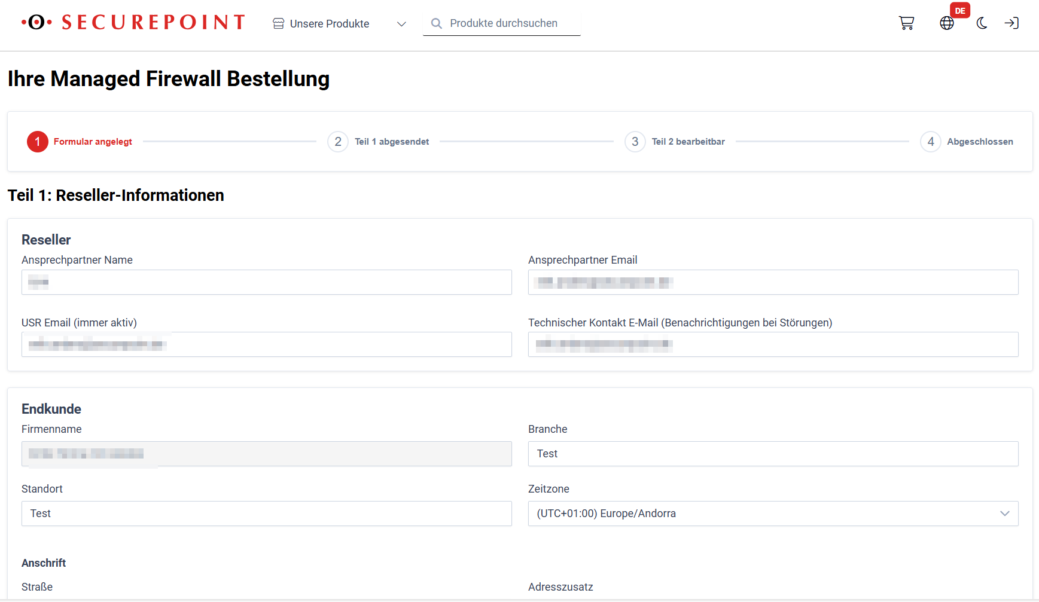Click the Ansprechpartner Name field

[267, 282]
